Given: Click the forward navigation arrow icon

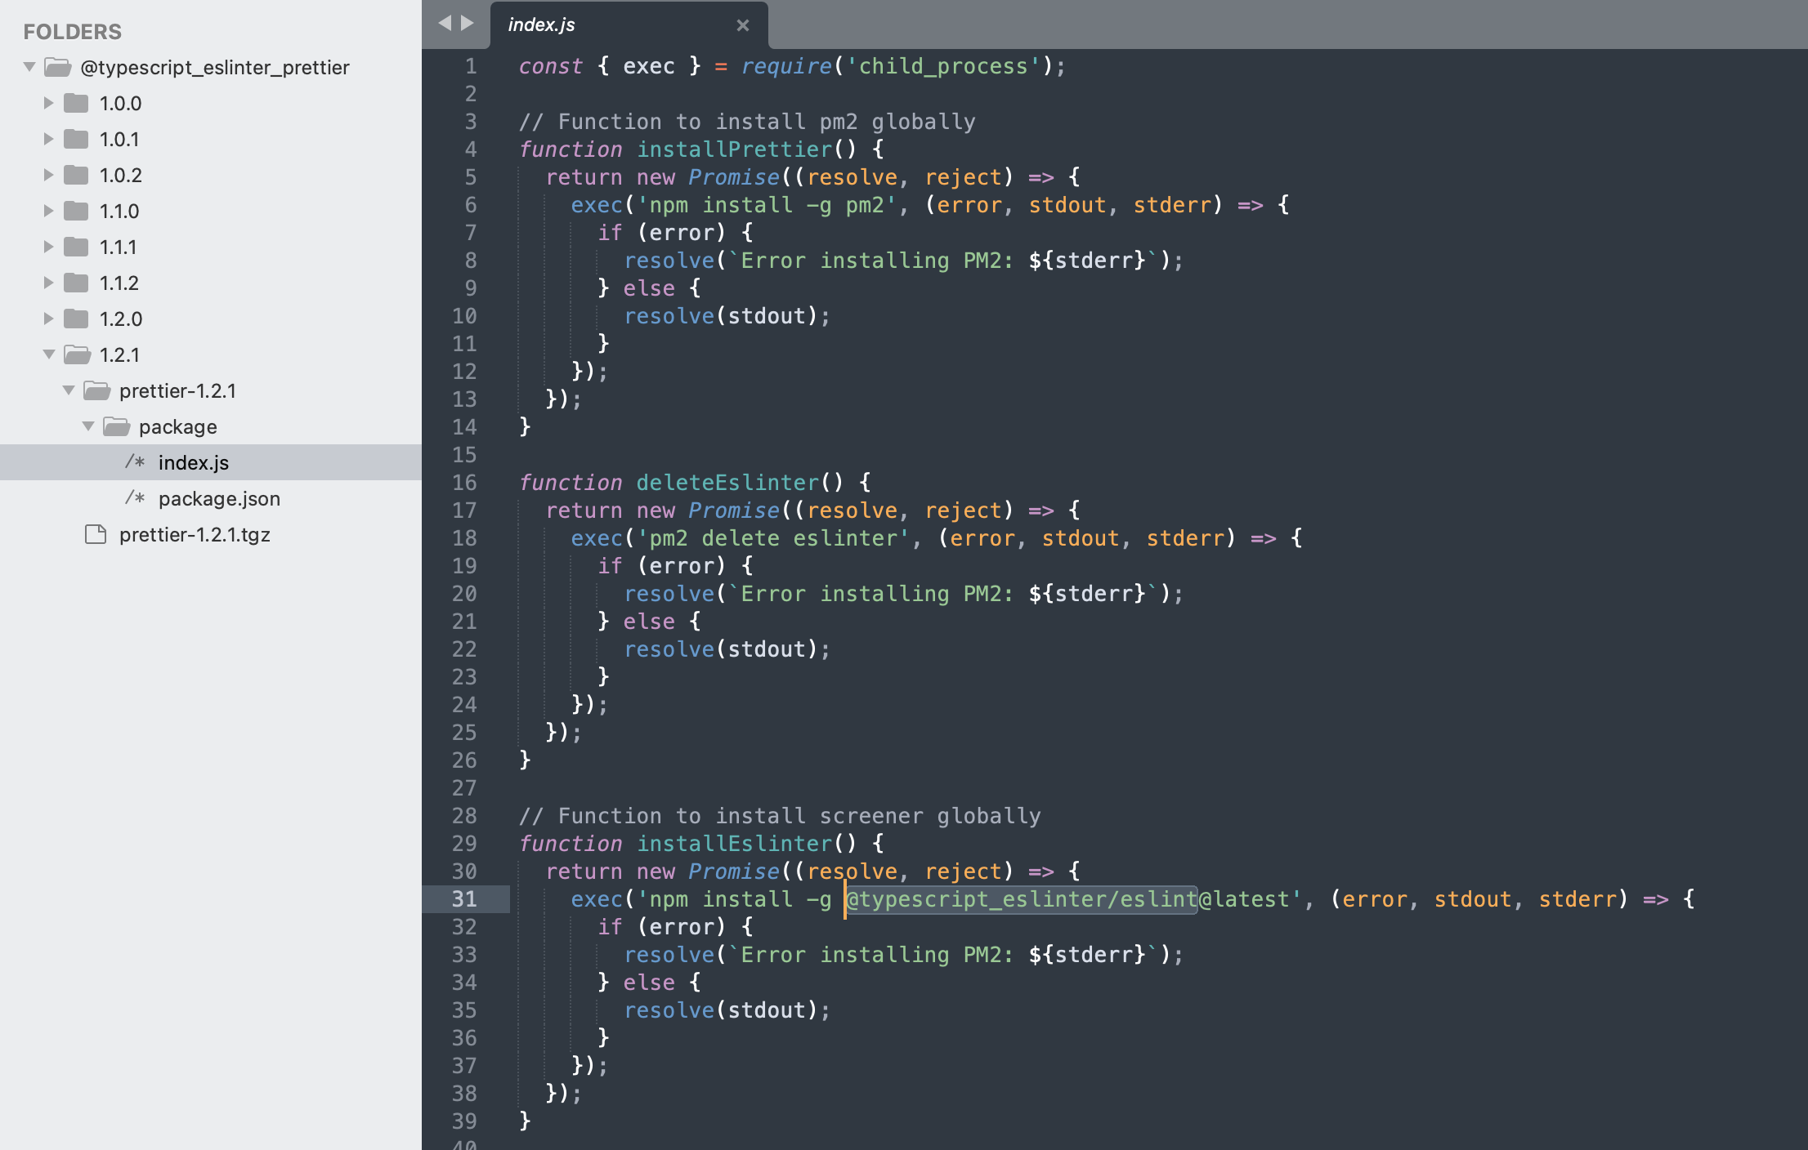Looking at the screenshot, I should pos(466,23).
